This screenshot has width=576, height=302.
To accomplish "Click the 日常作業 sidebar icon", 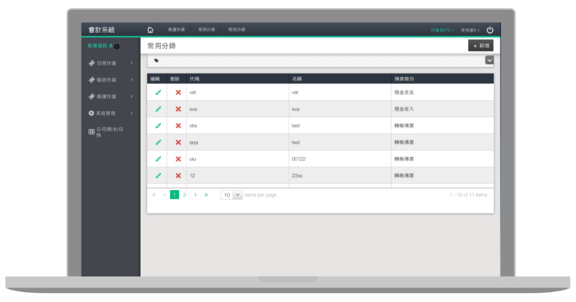I will click(x=91, y=63).
